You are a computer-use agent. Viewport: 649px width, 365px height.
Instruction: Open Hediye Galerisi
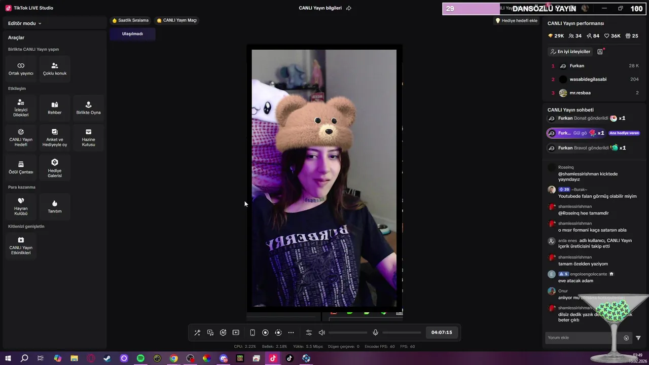[55, 168]
